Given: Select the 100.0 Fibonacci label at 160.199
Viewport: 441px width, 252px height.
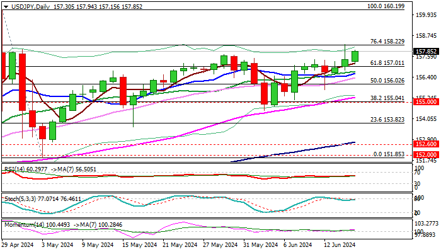Looking at the screenshot, I should (385, 5).
